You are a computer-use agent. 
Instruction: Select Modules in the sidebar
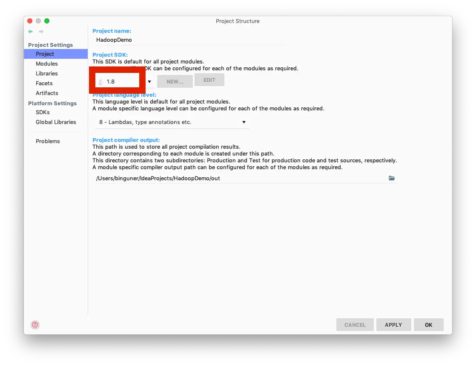(48, 63)
